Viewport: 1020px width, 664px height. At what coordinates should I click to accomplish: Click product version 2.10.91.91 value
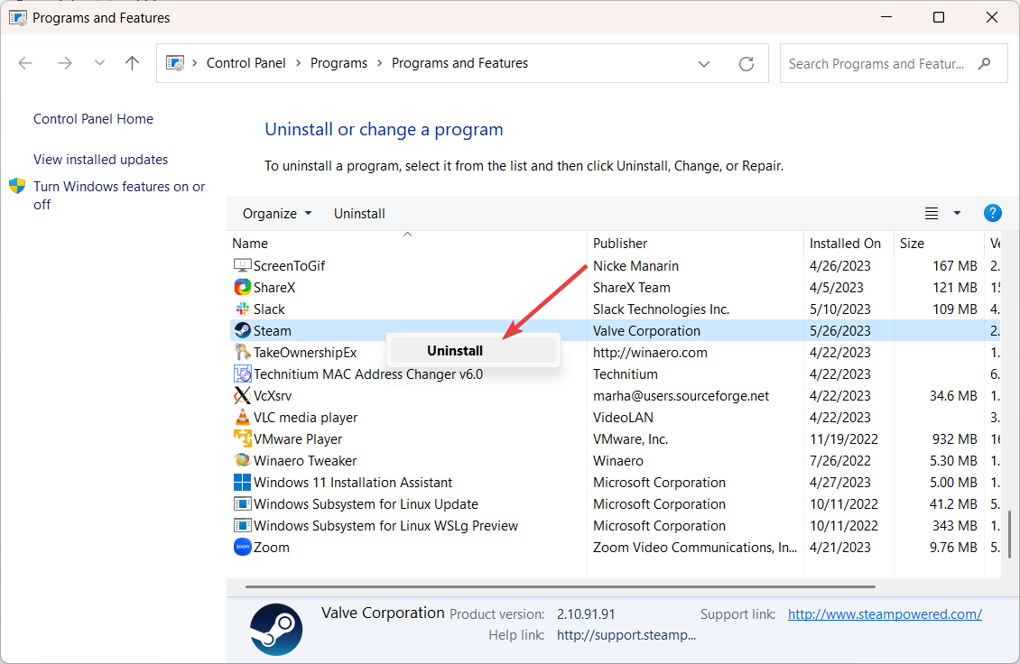pos(586,613)
